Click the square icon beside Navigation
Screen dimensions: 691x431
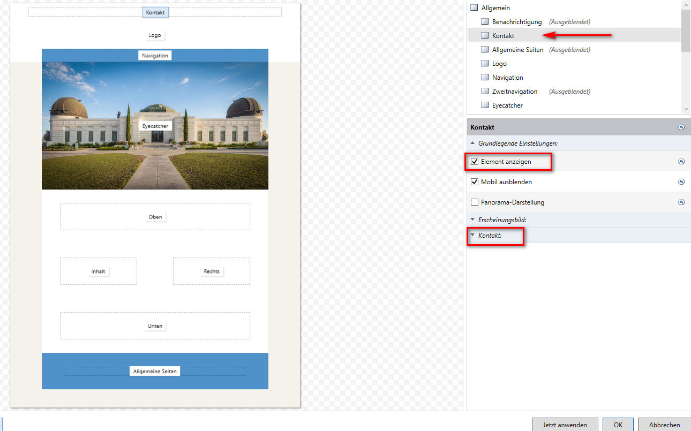(x=485, y=78)
